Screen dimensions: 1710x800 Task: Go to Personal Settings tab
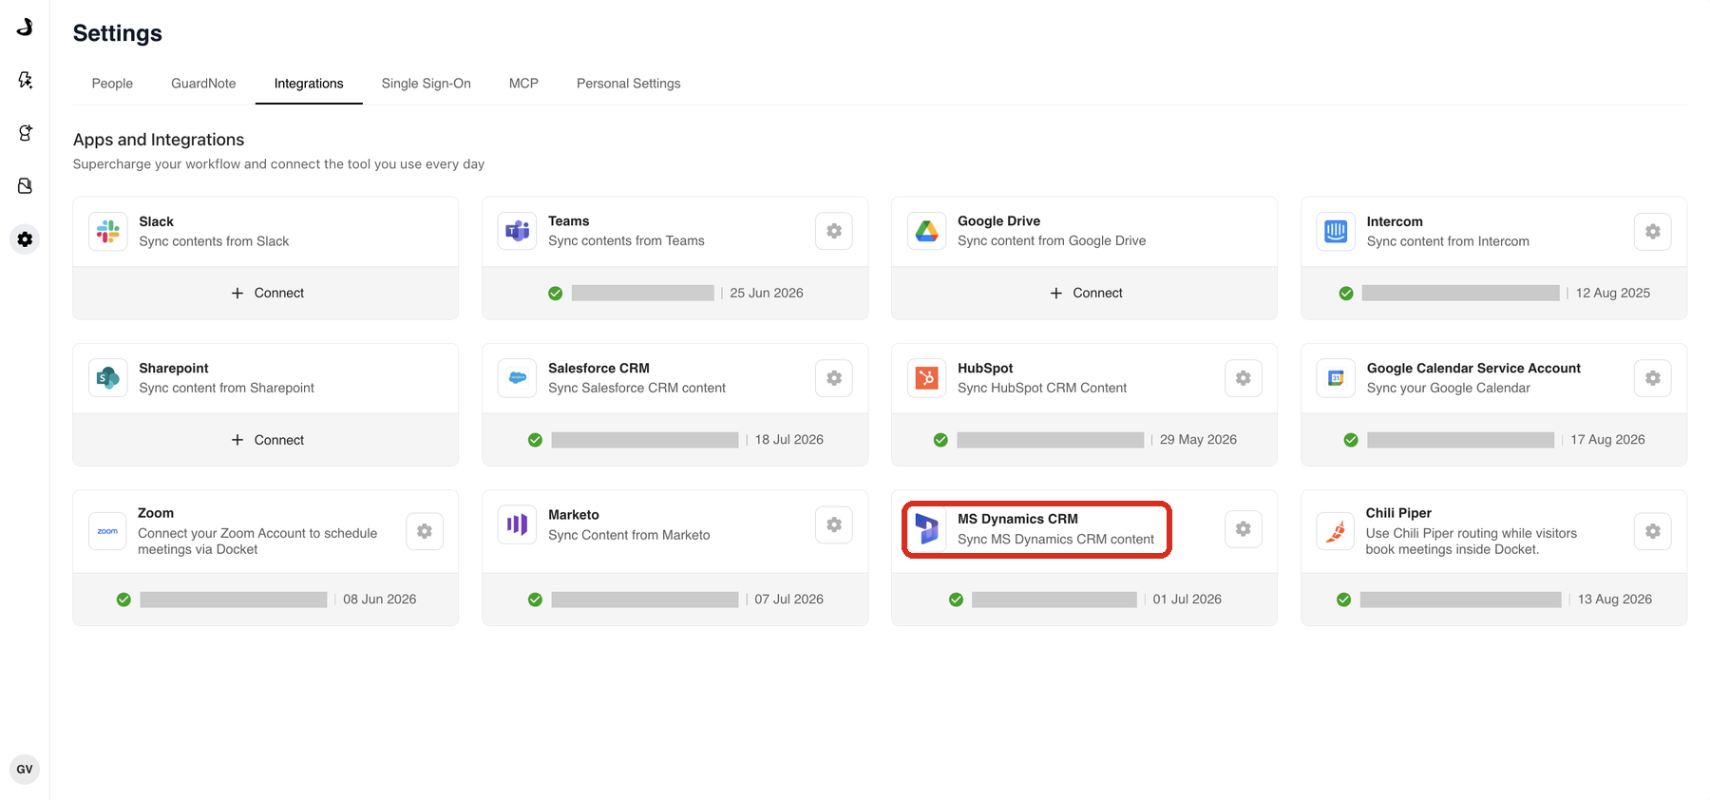[629, 84]
